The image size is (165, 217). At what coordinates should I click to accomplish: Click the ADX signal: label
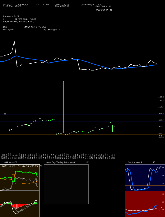[x=8, y=30]
